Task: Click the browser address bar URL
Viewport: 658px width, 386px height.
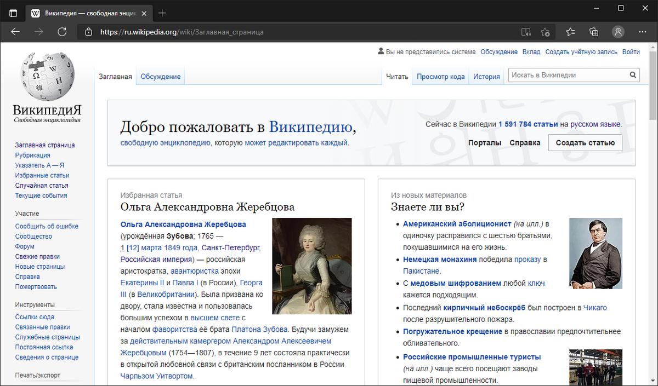Action: [x=182, y=32]
